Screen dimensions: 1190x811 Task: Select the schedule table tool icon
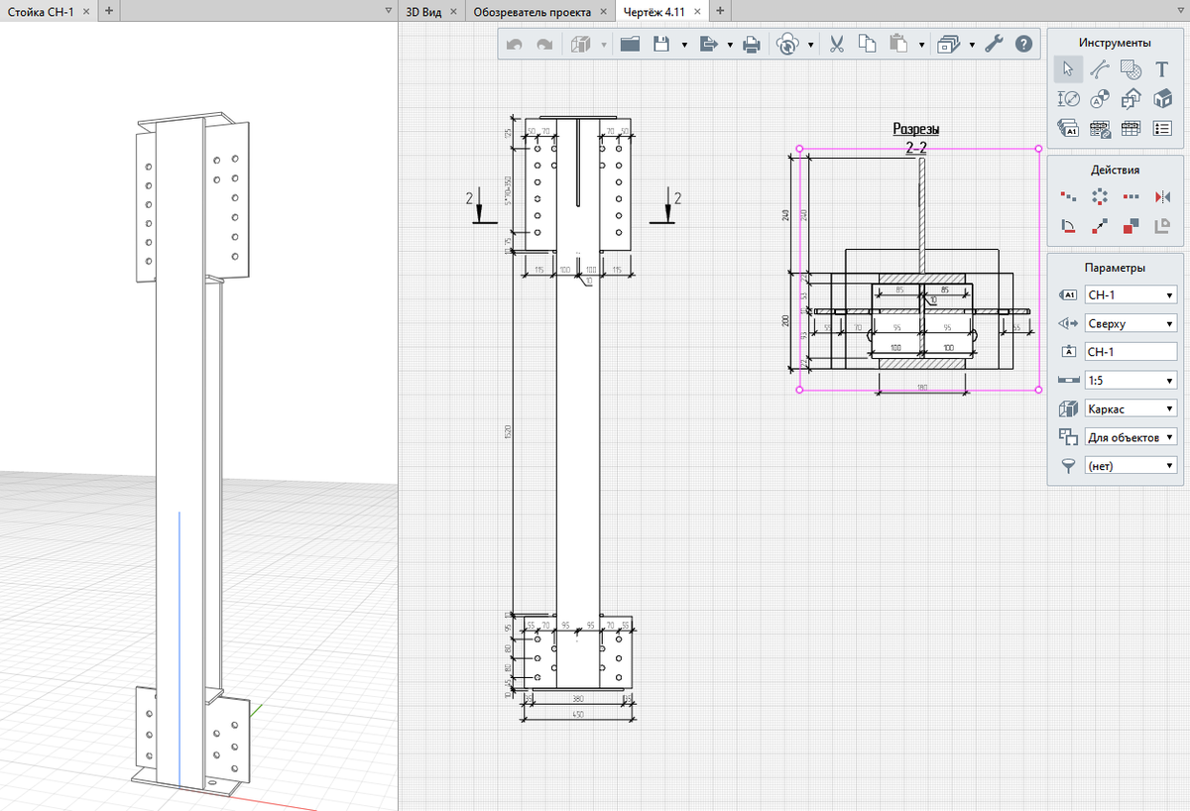[x=1099, y=128]
